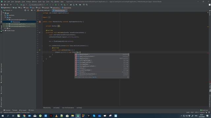This screenshot has height=118, width=211.
Task: Click the AVD Manager toolbar icon
Action: 74,5
